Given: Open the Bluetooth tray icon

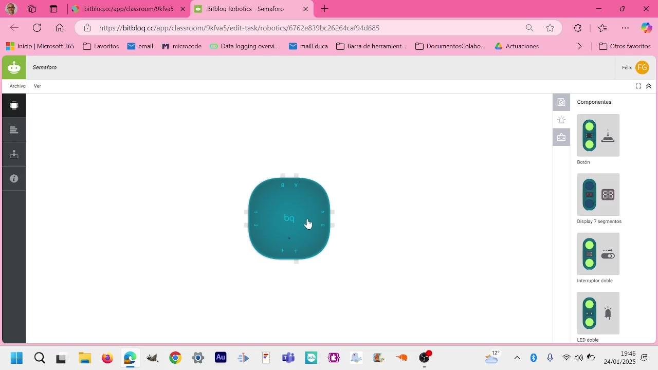Looking at the screenshot, I should point(534,358).
